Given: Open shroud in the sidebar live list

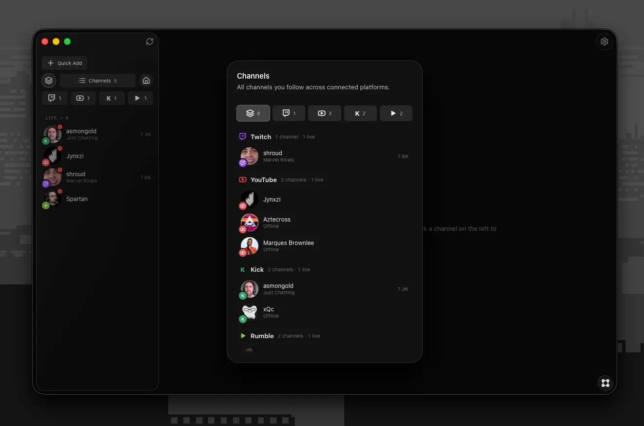Looking at the screenshot, I should pyautogui.click(x=98, y=177).
